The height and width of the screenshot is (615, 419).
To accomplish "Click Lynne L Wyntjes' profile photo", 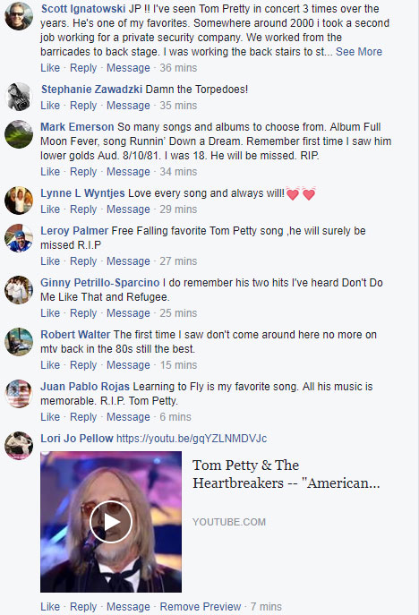I will tap(19, 201).
